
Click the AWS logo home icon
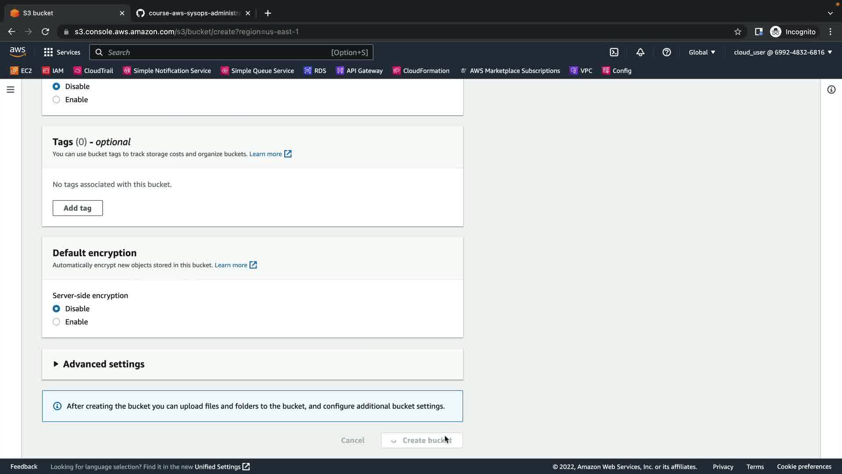coord(18,52)
